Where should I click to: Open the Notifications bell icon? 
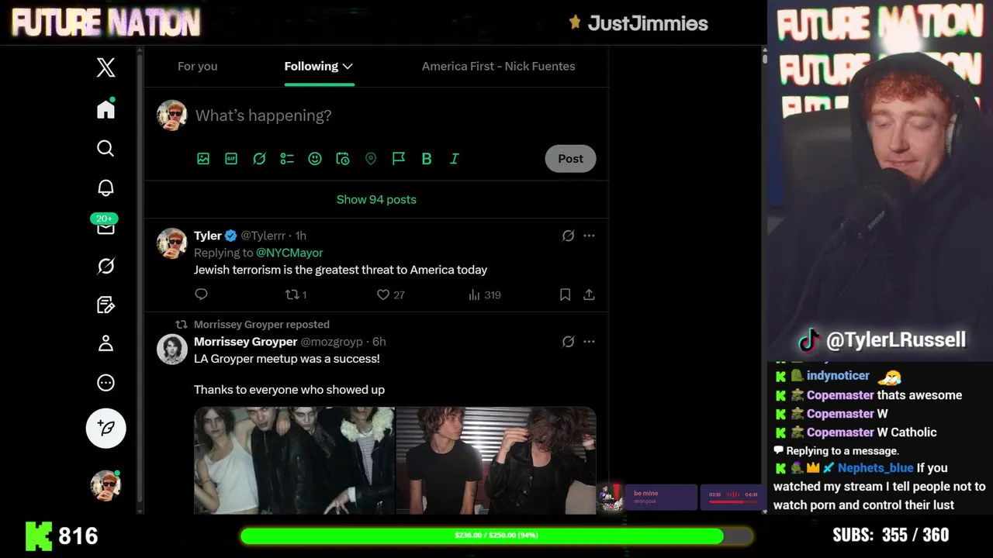(x=106, y=188)
